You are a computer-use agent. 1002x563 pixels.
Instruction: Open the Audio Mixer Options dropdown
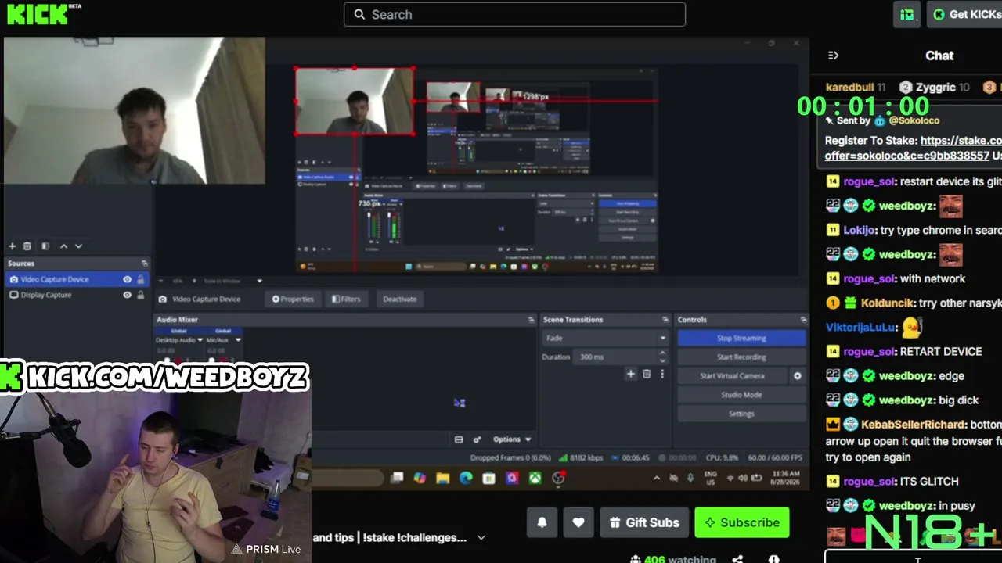[512, 439]
